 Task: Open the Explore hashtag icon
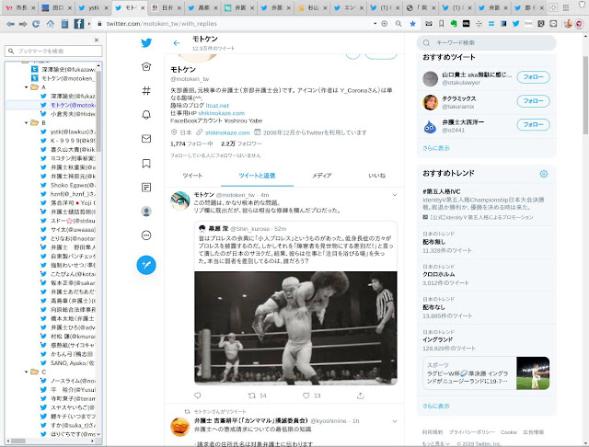pyautogui.click(x=146, y=90)
